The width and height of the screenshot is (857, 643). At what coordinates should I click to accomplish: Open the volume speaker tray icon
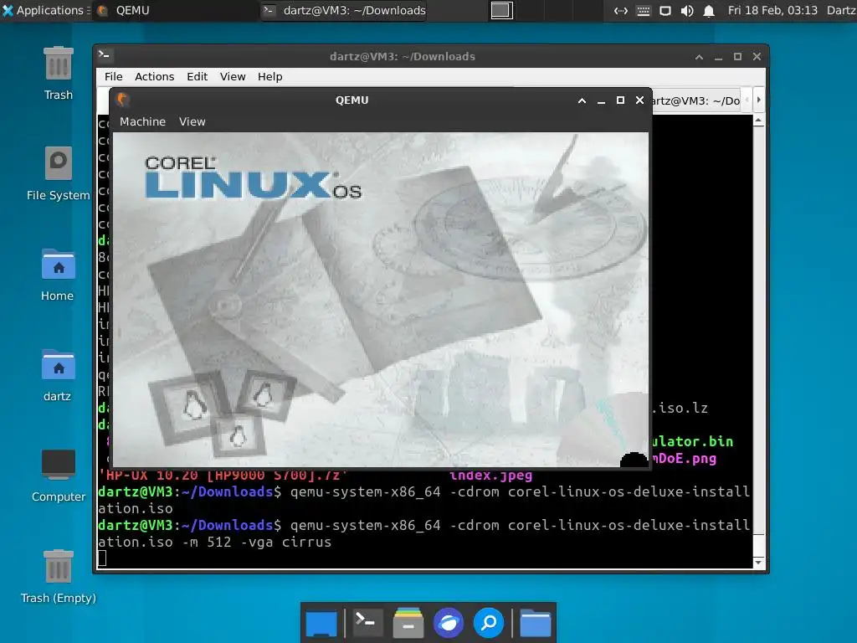pyautogui.click(x=687, y=10)
